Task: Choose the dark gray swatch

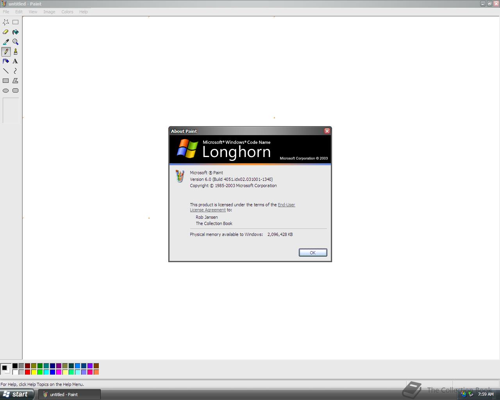Action: (21, 366)
